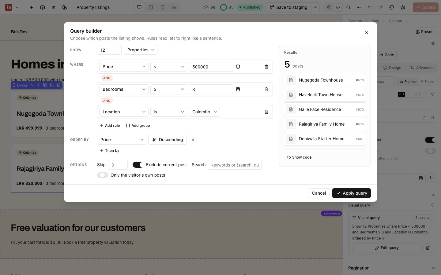Click Edit query button in sidebar

tap(387, 248)
